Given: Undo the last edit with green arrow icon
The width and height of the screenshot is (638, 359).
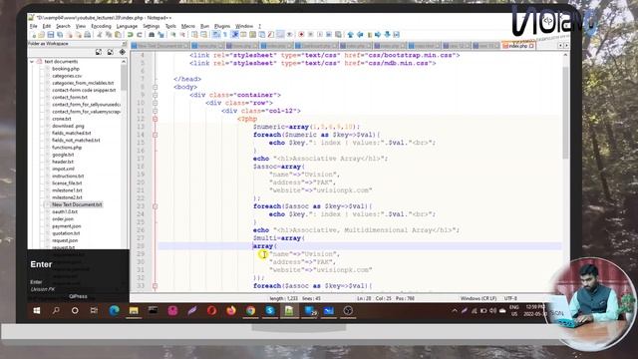Looking at the screenshot, I should (130, 35).
